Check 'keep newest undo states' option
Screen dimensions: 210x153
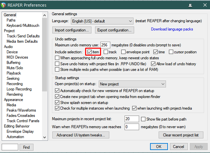tap(57, 58)
